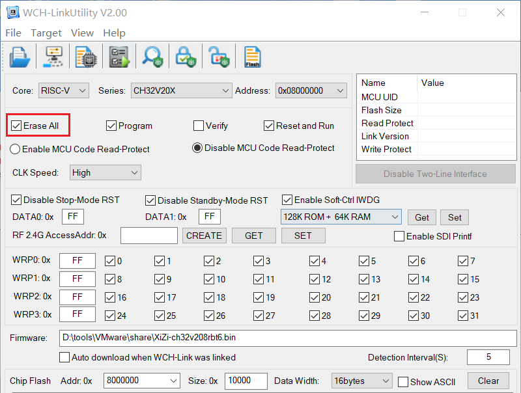Image resolution: width=521 pixels, height=393 pixels.
Task: Click the CREATE button
Action: [204, 236]
